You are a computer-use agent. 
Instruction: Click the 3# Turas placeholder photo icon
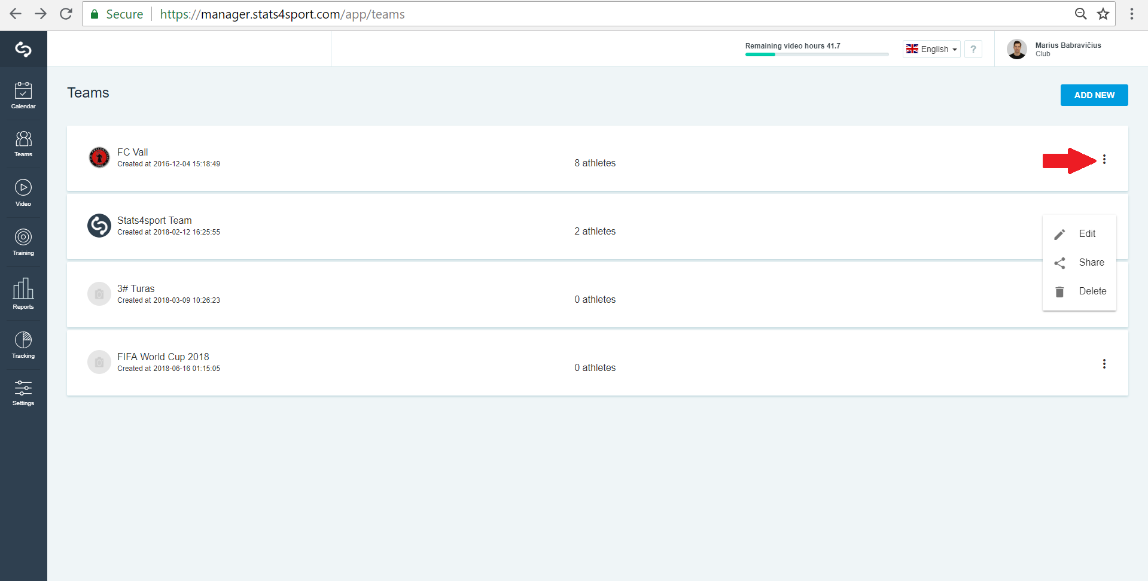tap(99, 294)
